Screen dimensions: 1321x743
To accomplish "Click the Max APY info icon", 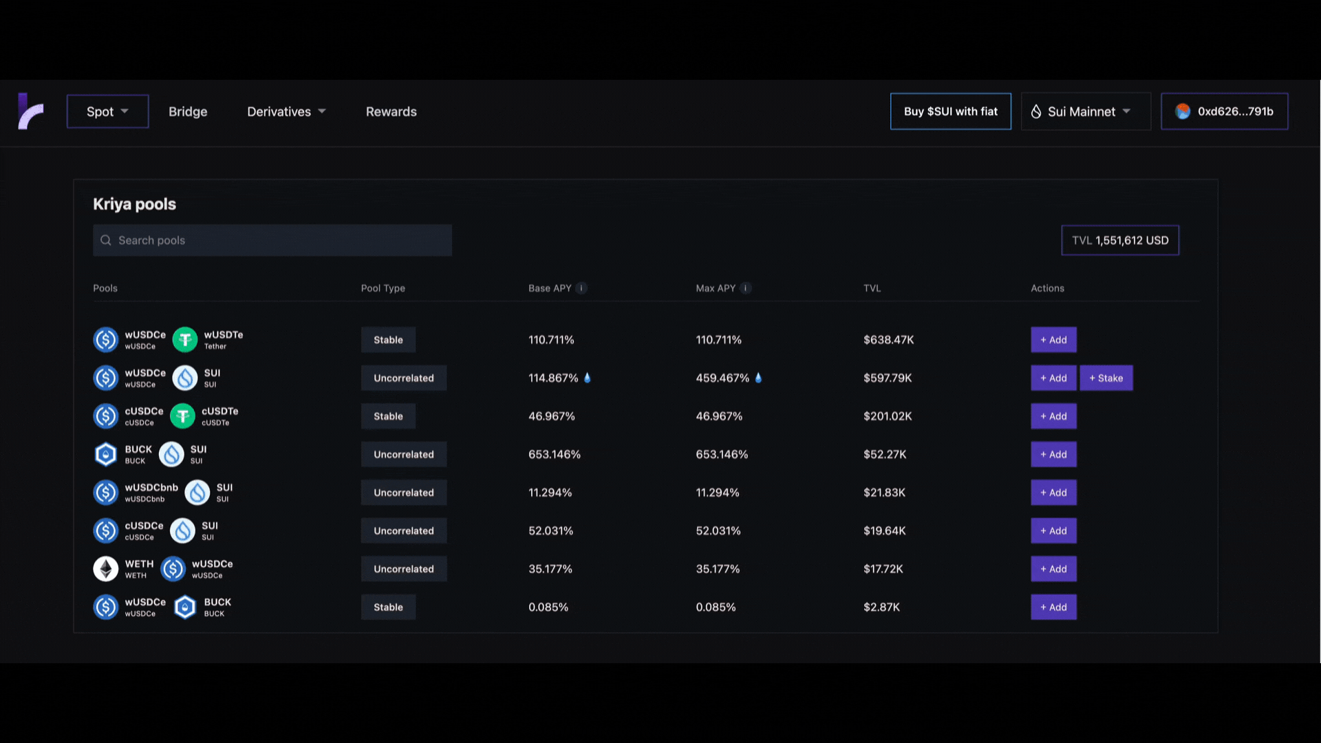I will tap(746, 288).
